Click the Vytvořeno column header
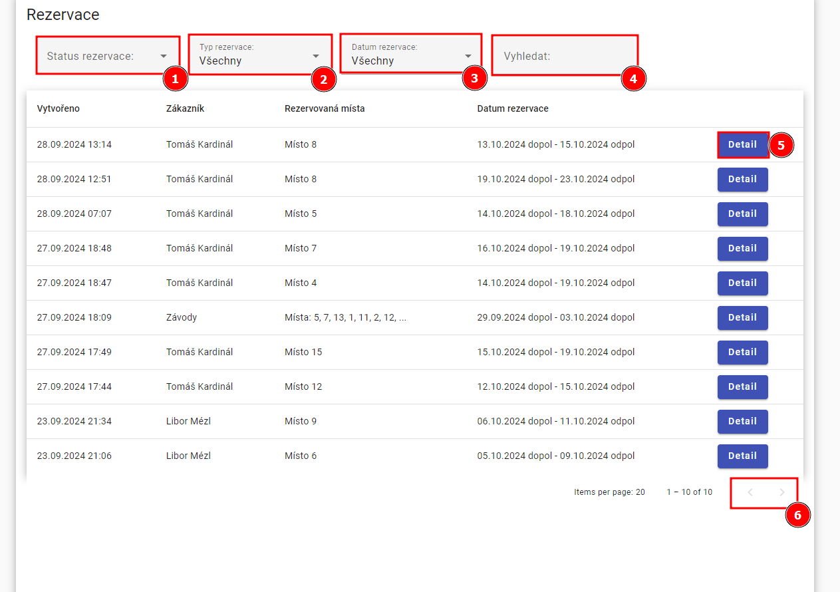This screenshot has width=840, height=592. point(59,108)
